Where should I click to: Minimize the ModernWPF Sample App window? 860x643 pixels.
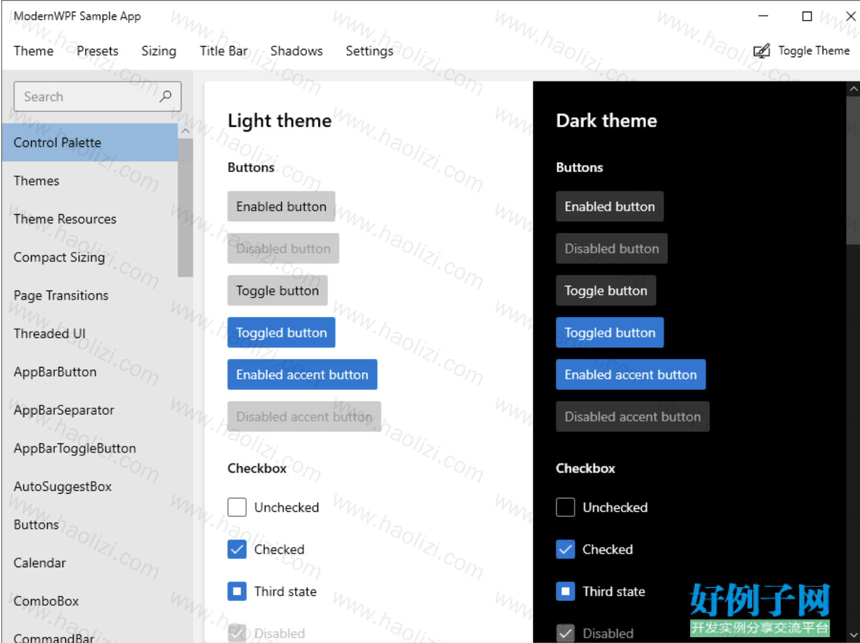[763, 16]
